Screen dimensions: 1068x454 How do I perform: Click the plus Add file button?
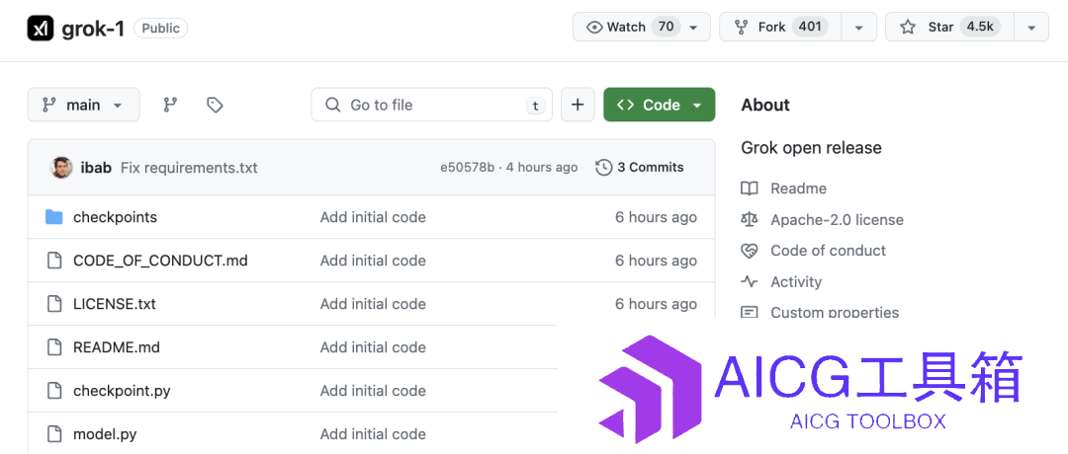[x=578, y=105]
